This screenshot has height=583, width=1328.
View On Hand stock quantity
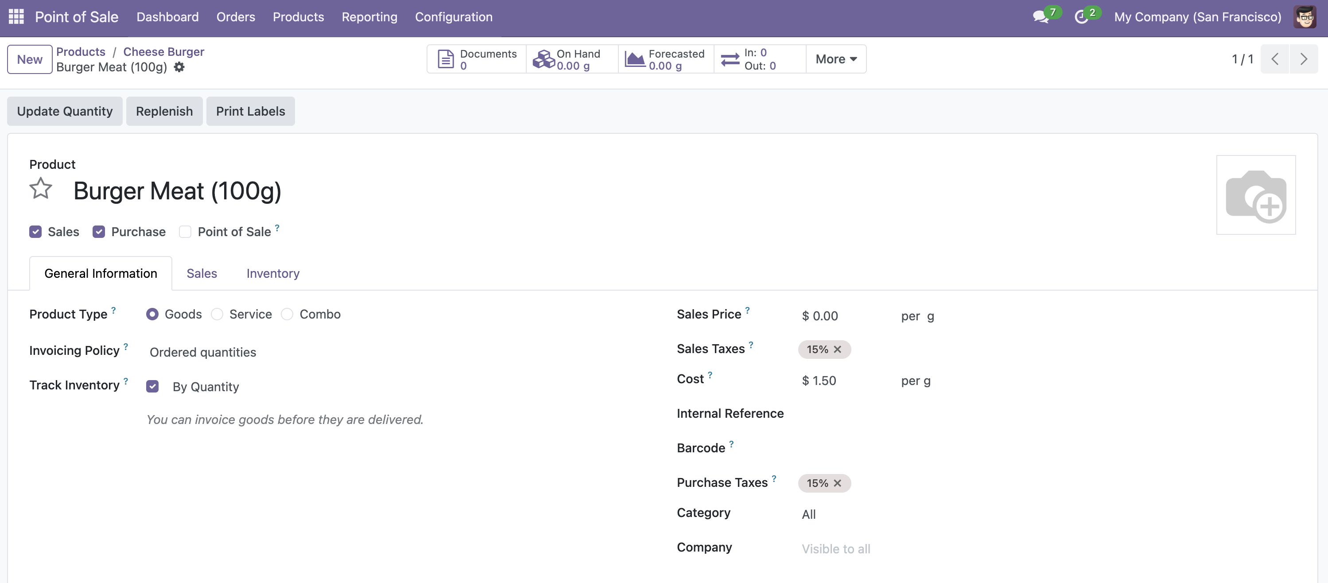click(x=572, y=59)
